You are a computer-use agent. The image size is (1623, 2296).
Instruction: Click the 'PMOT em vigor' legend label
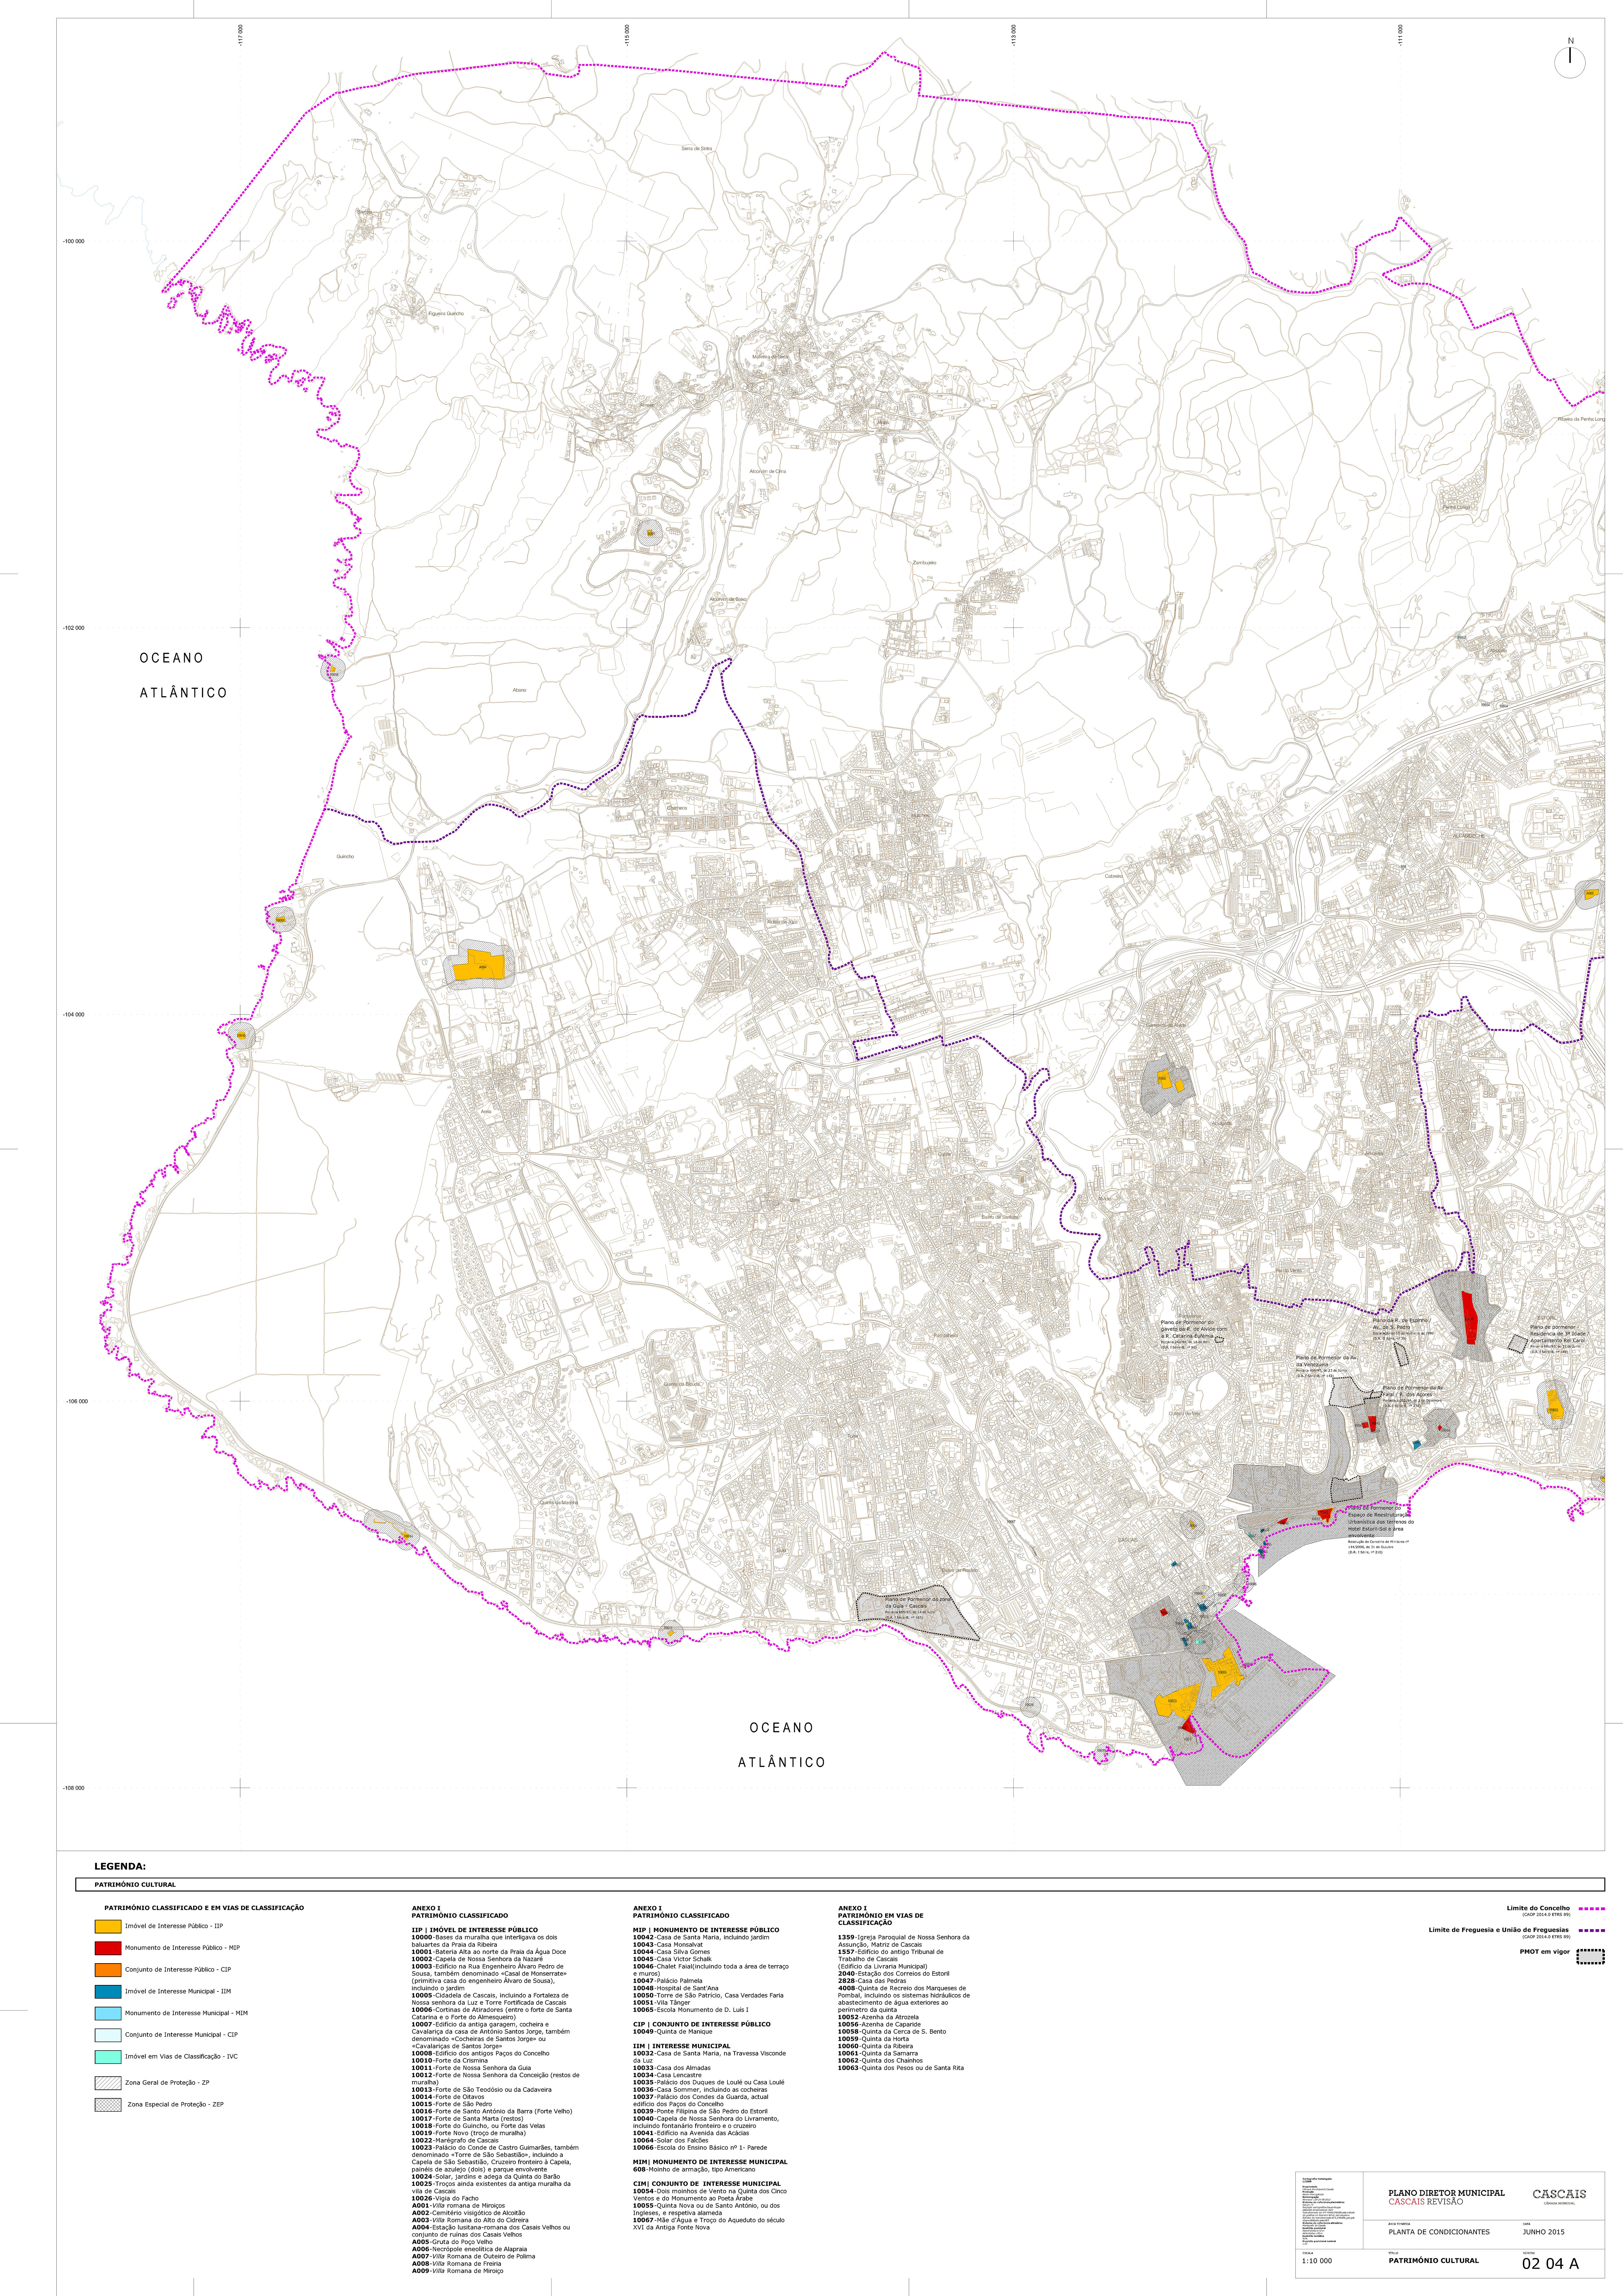1545,1952
